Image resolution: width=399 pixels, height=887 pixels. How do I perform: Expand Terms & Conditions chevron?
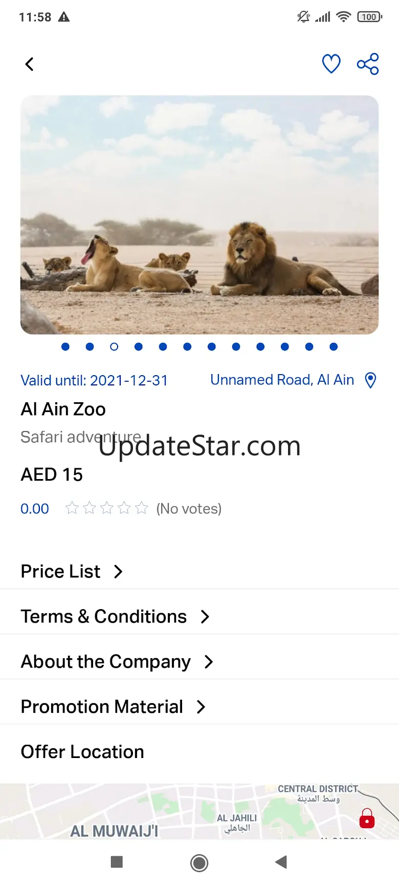point(205,617)
